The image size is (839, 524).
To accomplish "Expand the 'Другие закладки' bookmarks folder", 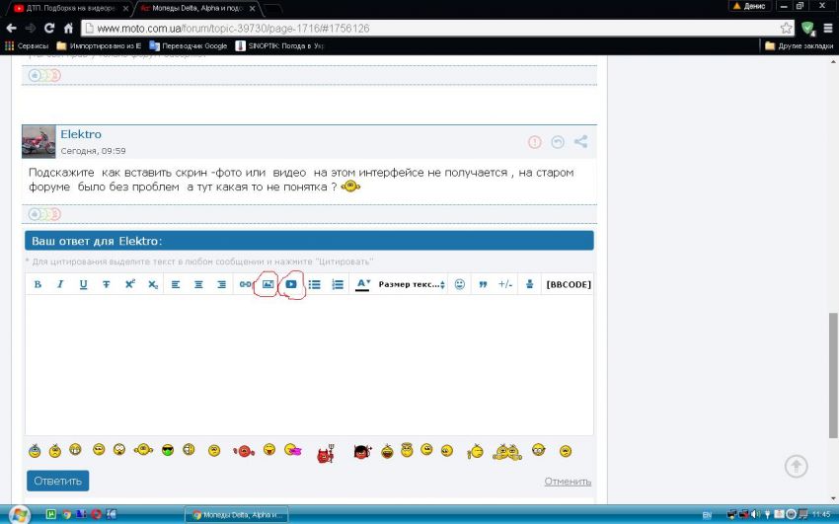I will pos(800,46).
